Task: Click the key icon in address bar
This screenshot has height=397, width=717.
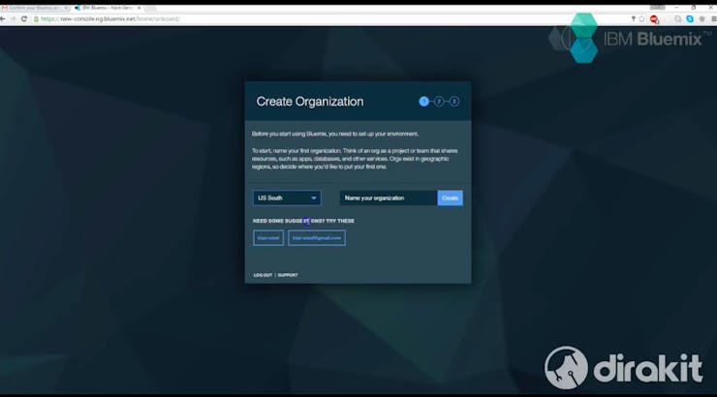Action: click(634, 18)
